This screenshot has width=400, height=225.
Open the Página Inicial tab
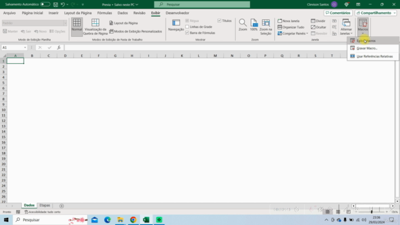pyautogui.click(x=32, y=12)
